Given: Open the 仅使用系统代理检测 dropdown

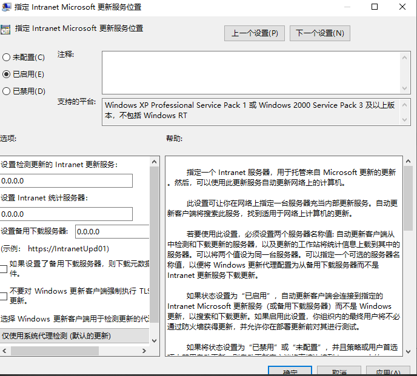Looking at the screenshot, I should point(75,336).
